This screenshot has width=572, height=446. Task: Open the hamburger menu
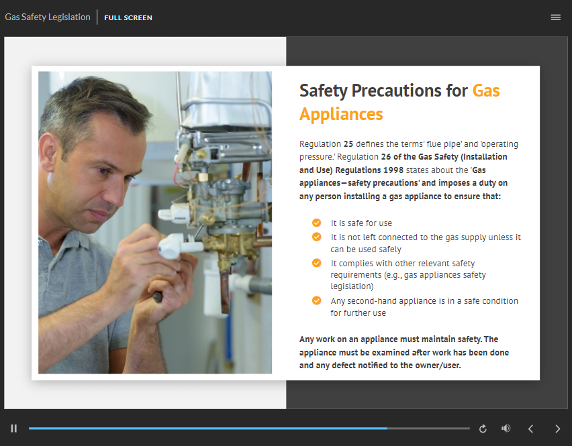tap(556, 17)
